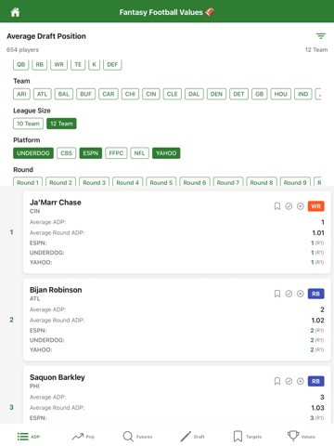The image size is (334, 446).
Task: Bookmark Saquon Barkley as a target
Action: [x=277, y=381]
